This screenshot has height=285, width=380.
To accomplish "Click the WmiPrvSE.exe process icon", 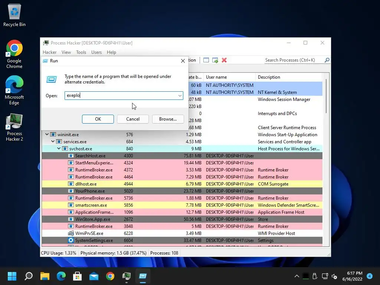I will tap(71, 233).
